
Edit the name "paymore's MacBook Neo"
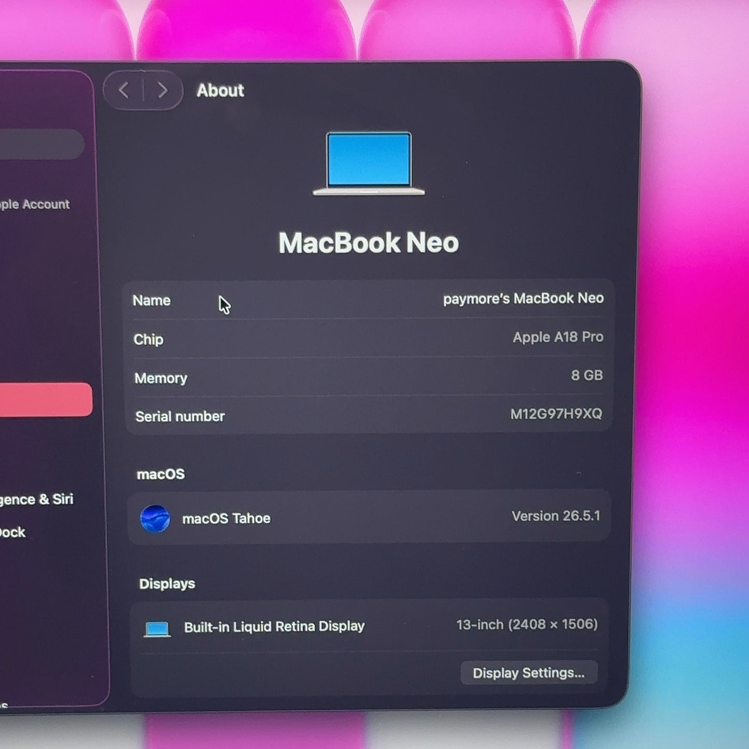[523, 299]
